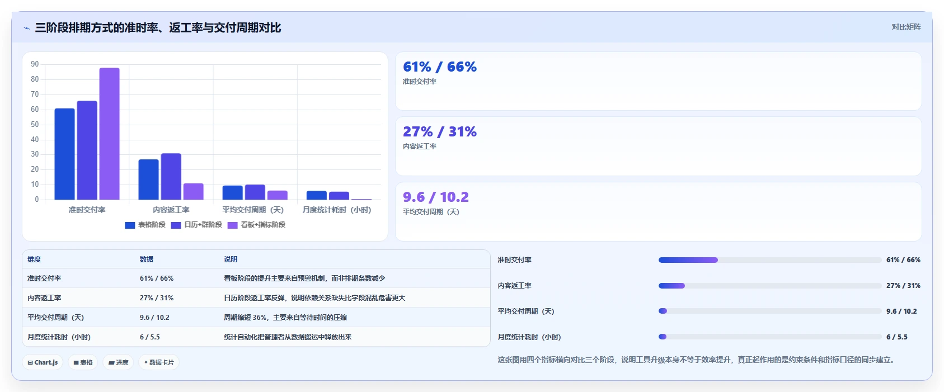Click the 平均交付周期（天）x-axis label of the chart

tap(253, 210)
